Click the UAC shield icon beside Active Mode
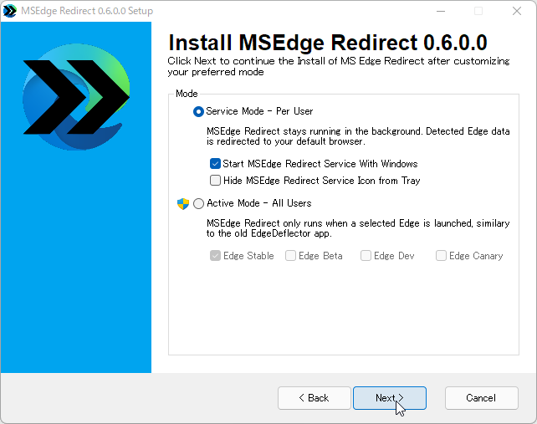537x424 pixels. click(183, 204)
